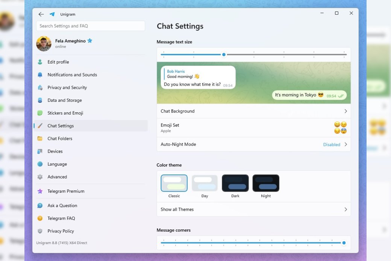Click Bob Harris's message bubble in the preview
This screenshot has height=261, width=391.
point(198,78)
